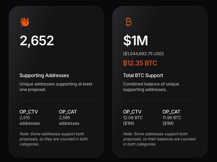Viewport: 217px width, 162px height.
Task: Click the 2,652 supporting addresses count
Action: click(37, 41)
